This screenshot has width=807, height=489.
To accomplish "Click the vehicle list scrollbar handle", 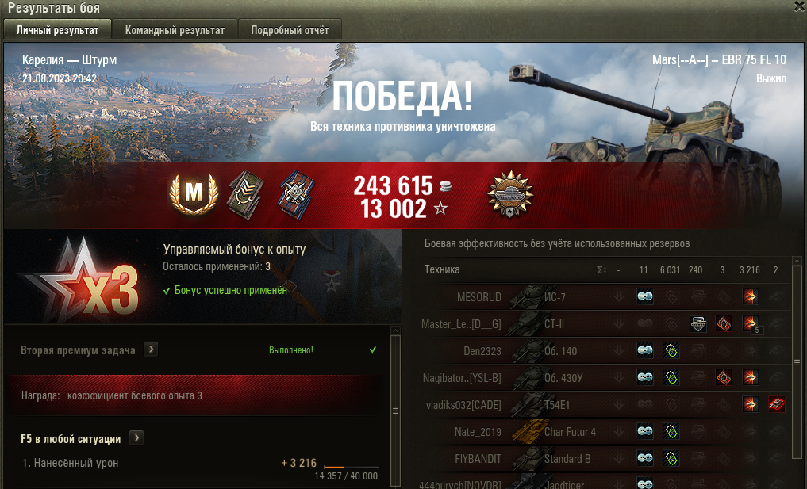I will (797, 362).
